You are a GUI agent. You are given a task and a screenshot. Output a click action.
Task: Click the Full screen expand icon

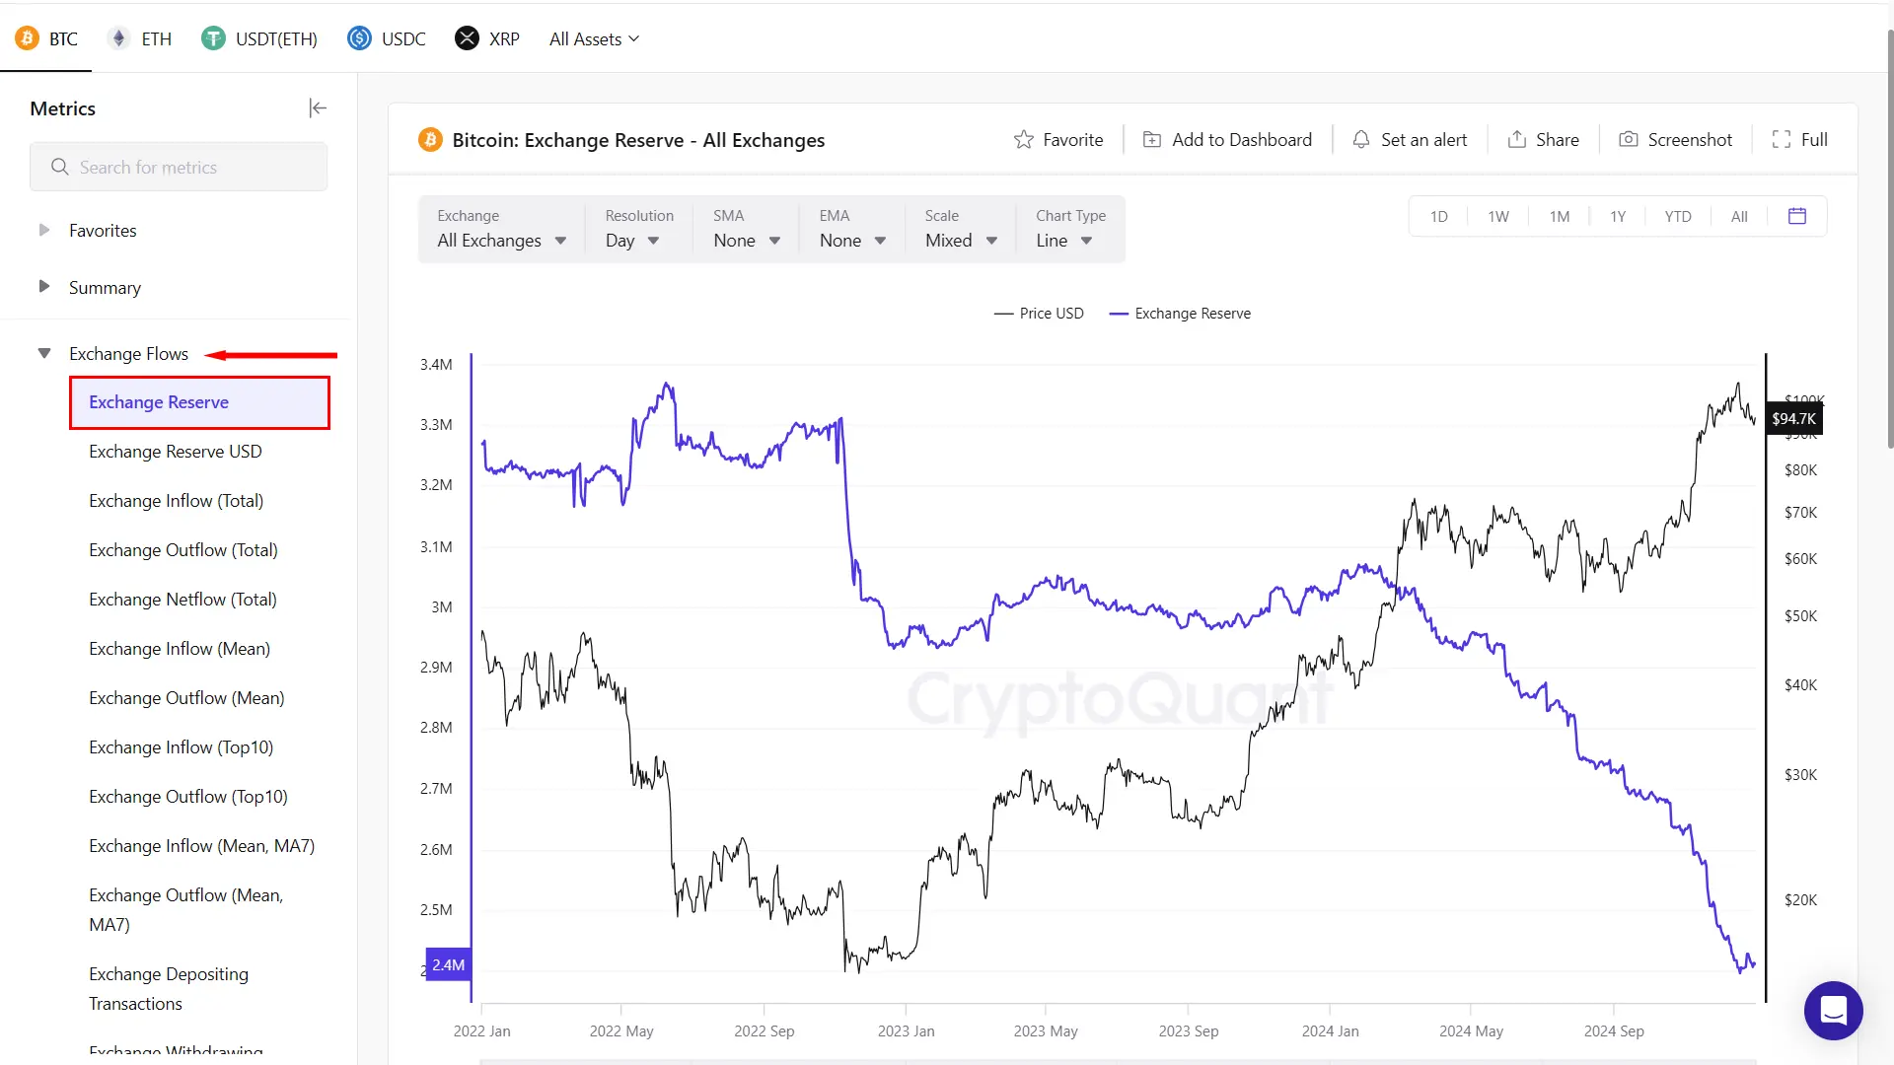tap(1782, 140)
